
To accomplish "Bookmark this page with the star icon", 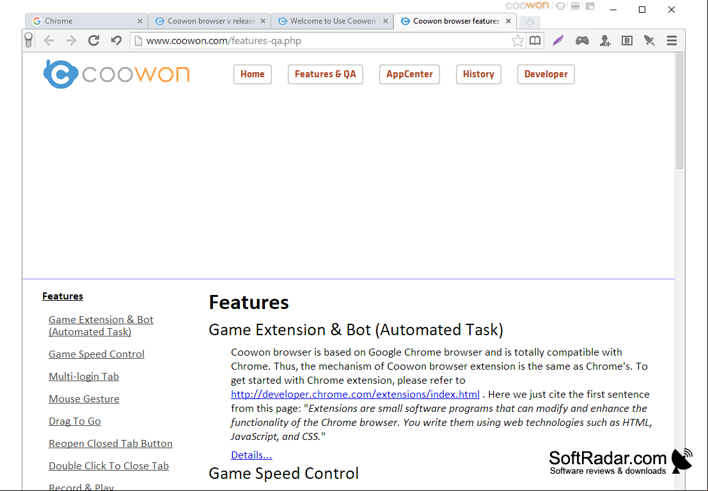I will click(517, 41).
